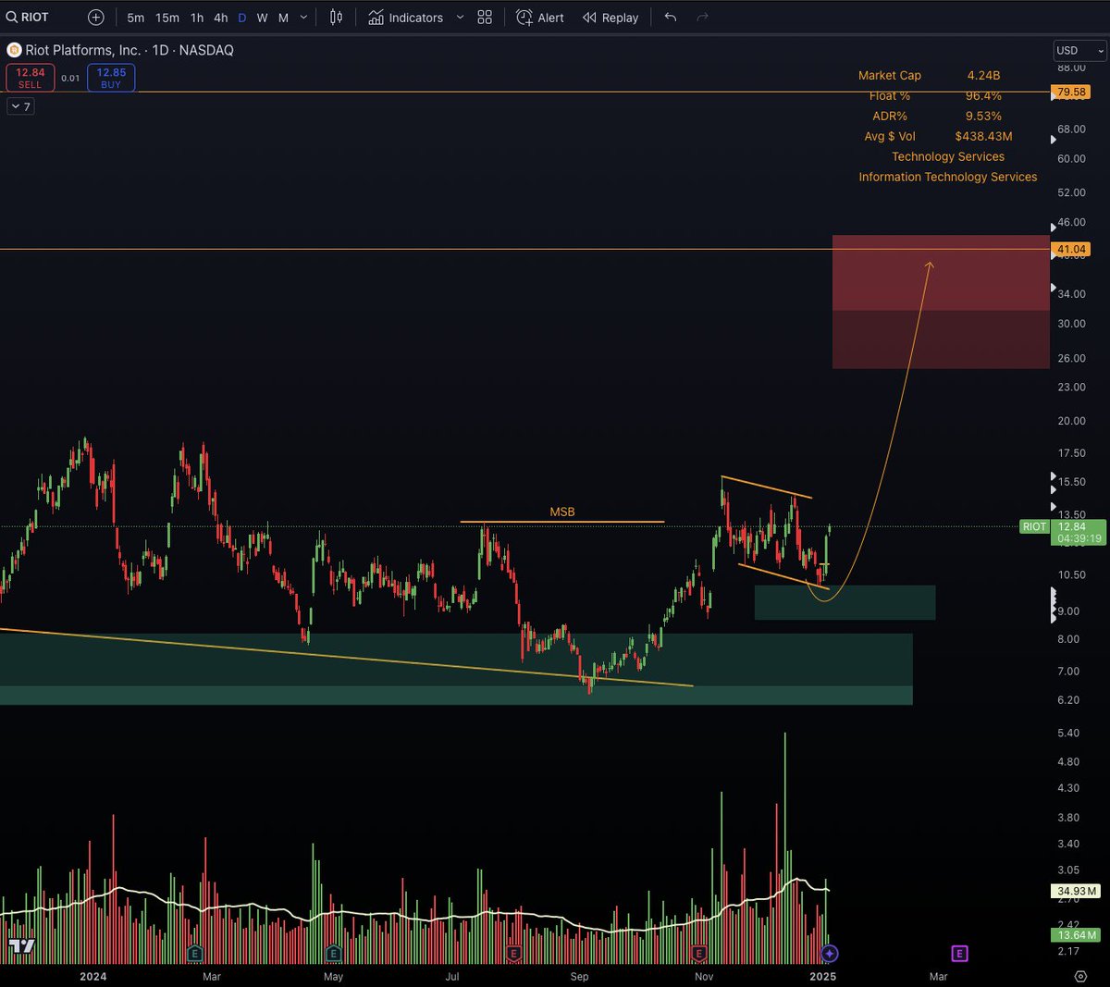1110x987 pixels.
Task: Select the weekly W timeframe
Action: (x=263, y=18)
